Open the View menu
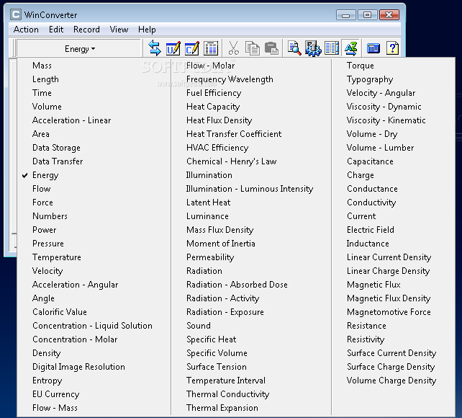 (x=119, y=30)
